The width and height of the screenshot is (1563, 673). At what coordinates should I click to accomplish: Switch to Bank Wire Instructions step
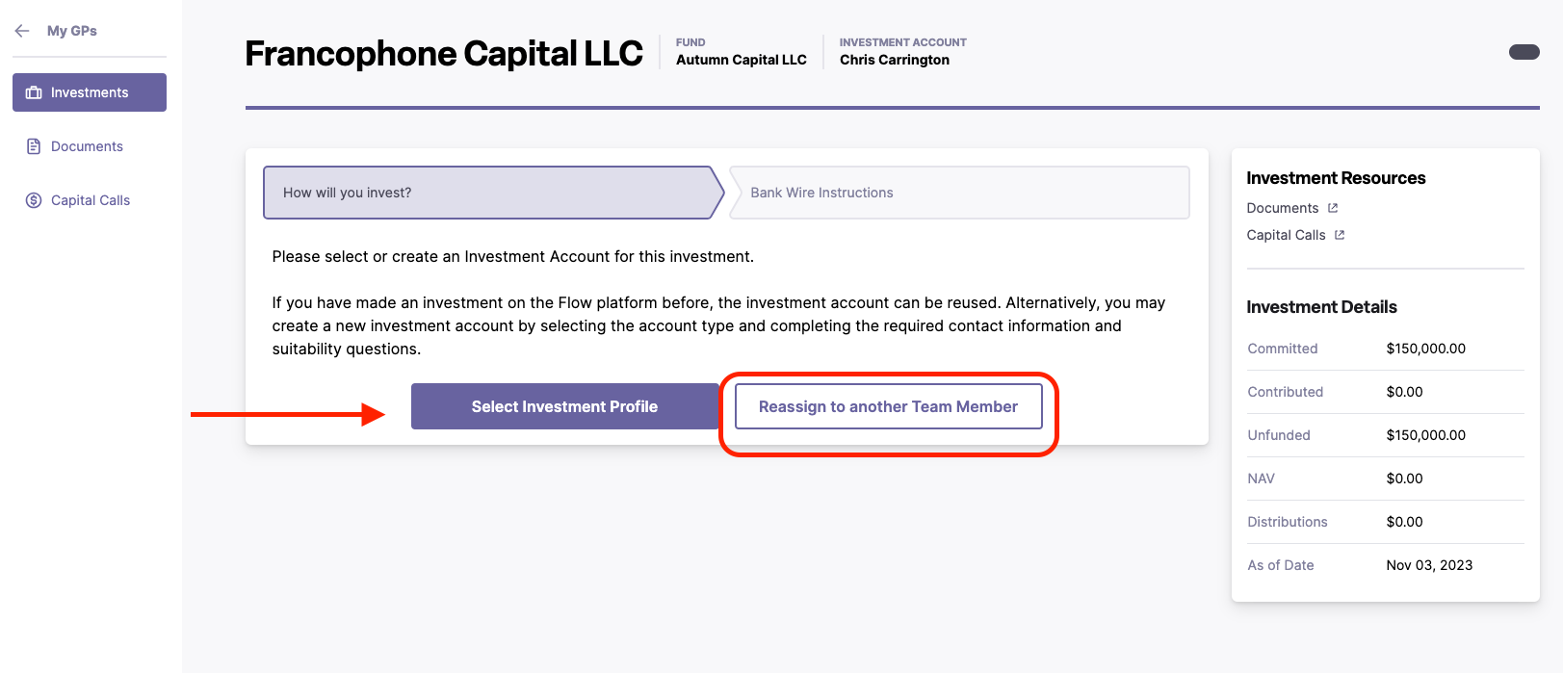point(959,193)
